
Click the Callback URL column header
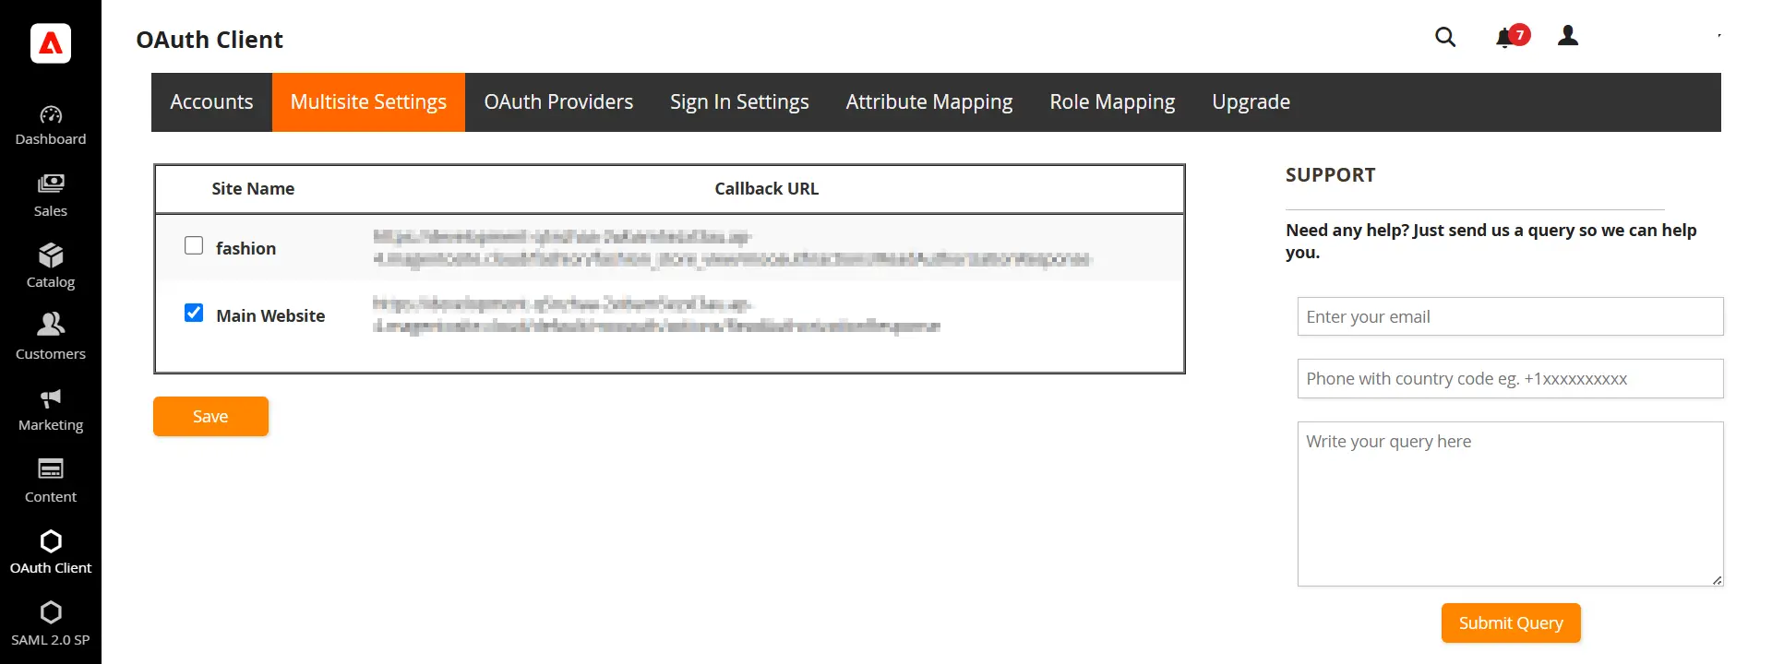(x=766, y=189)
